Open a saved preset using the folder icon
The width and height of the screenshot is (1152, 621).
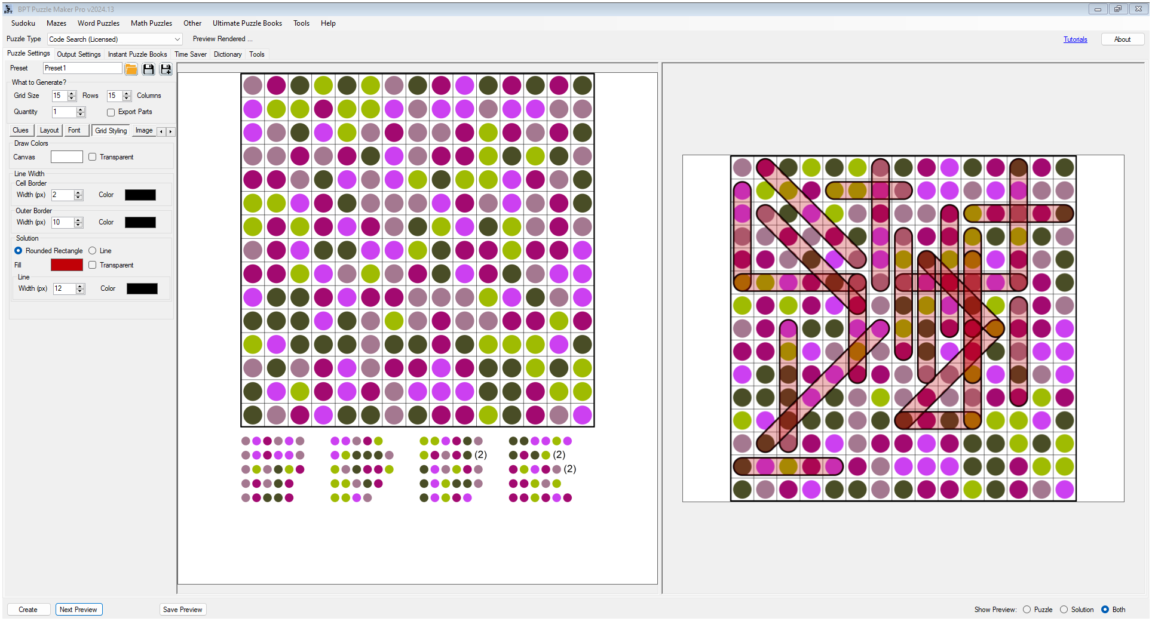click(x=131, y=69)
